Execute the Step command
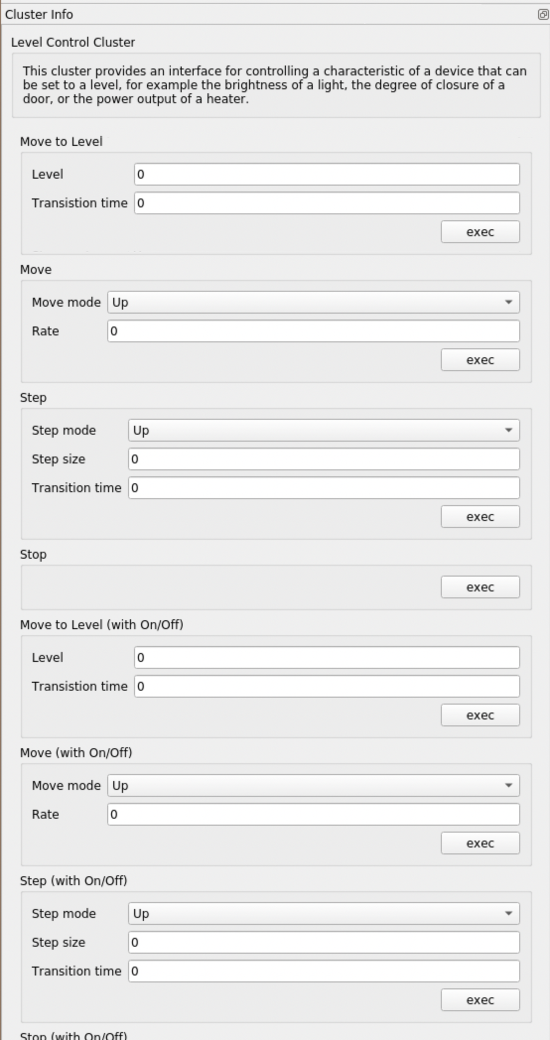Screen dimensions: 550x1040 (x=480, y=517)
